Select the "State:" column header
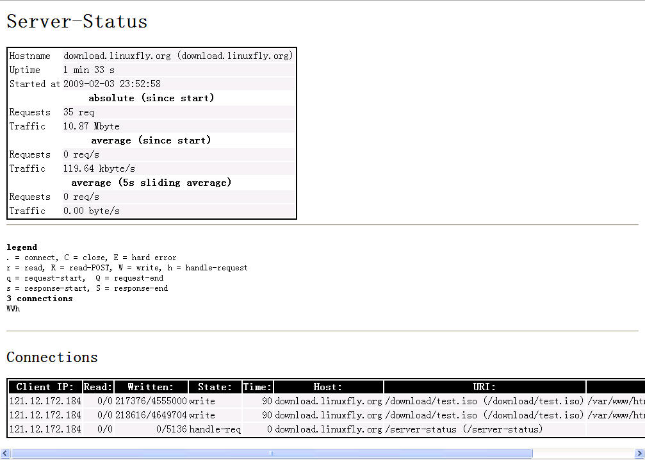645x460 pixels. (215, 387)
